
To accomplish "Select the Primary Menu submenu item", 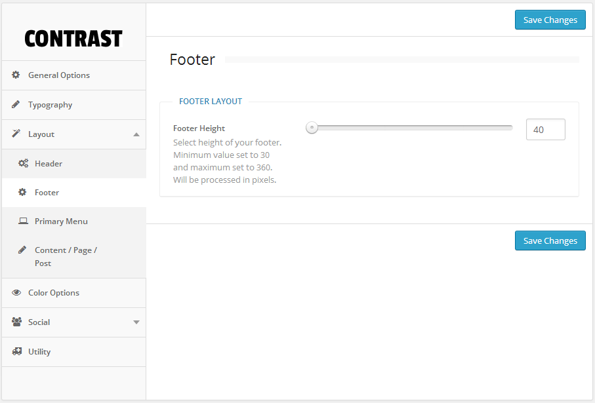I will [61, 221].
